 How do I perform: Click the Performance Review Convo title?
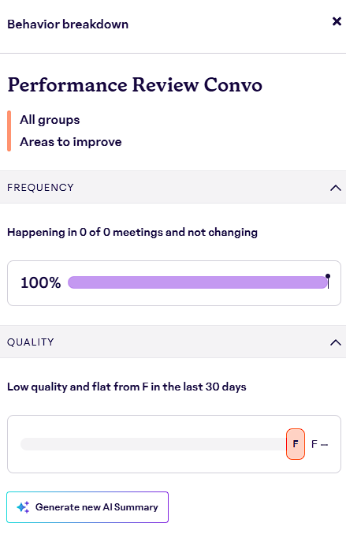(135, 84)
